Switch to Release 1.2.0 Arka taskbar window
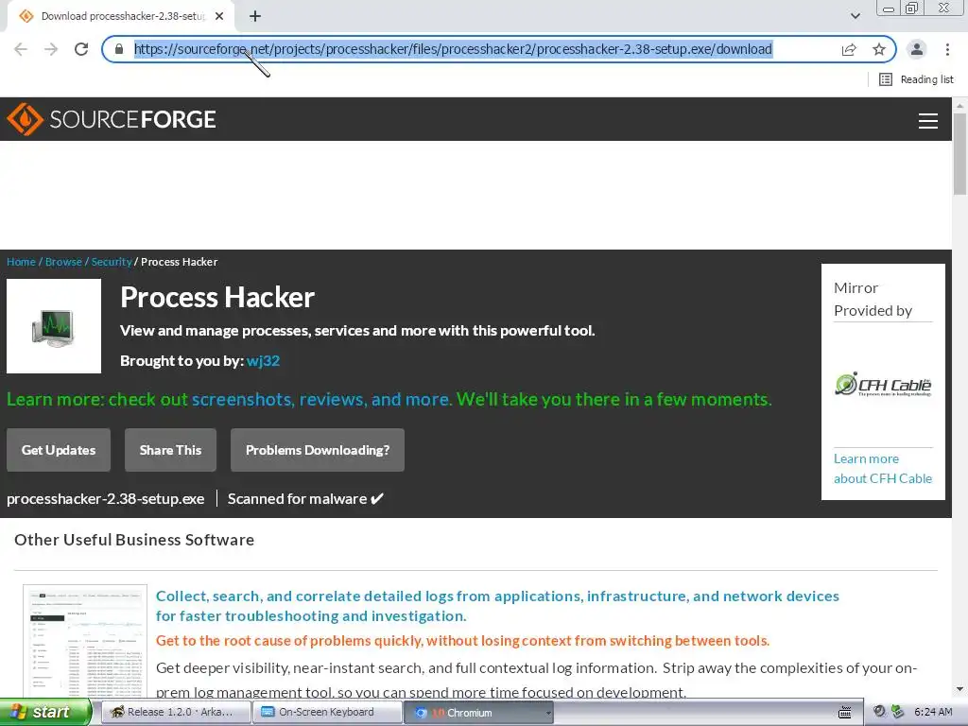The image size is (968, 726). (x=176, y=712)
